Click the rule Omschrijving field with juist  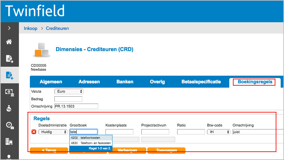[258, 132]
